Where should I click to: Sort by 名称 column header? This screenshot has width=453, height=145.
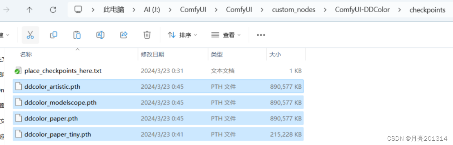[26, 54]
